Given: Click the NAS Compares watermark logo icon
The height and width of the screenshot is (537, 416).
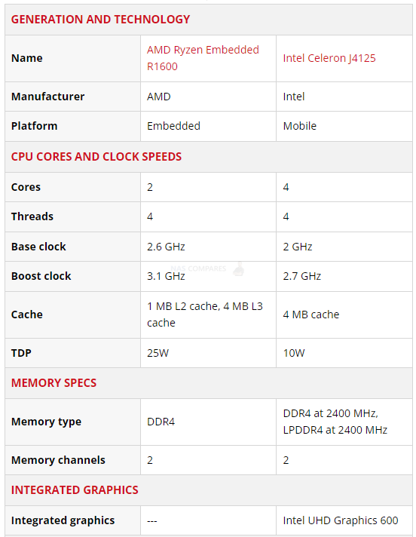Looking at the screenshot, I should coord(238,268).
